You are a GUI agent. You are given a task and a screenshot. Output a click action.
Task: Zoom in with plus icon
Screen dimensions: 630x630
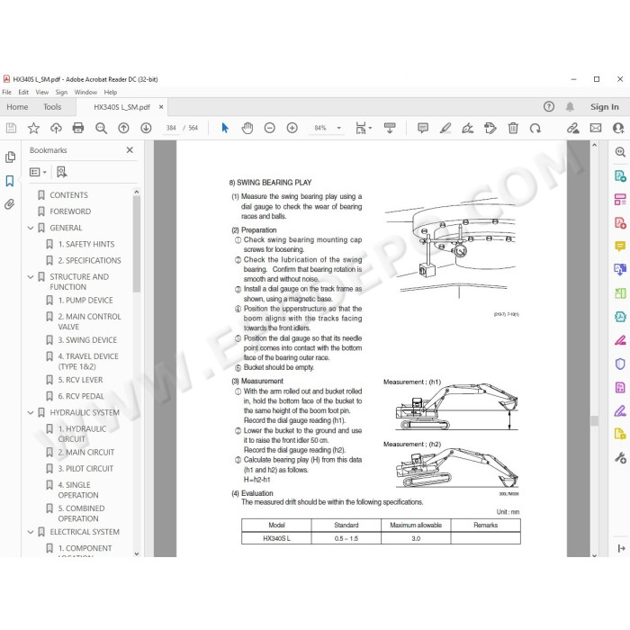click(x=292, y=128)
